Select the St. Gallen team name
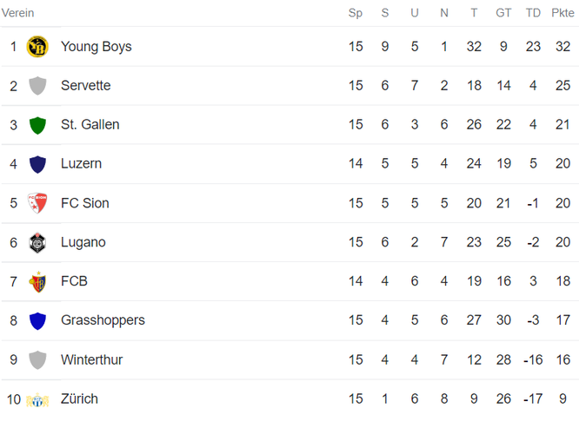 click(x=90, y=125)
